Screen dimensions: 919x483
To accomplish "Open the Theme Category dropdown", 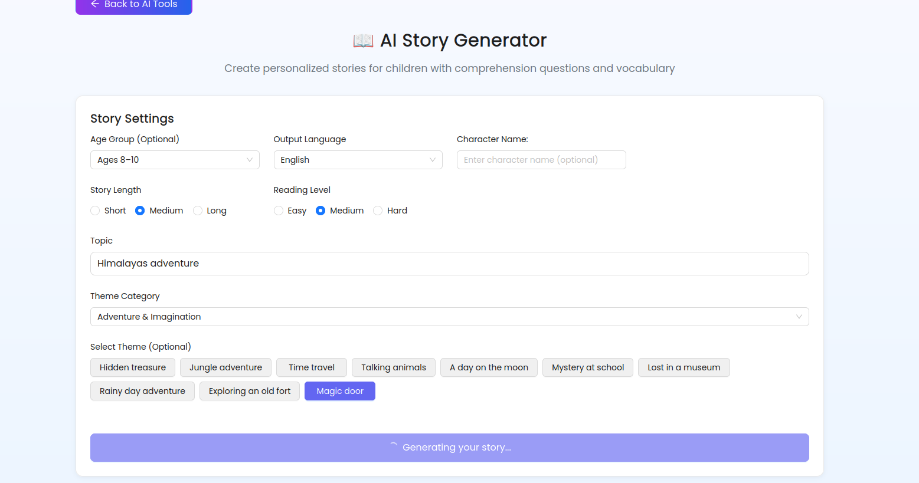I will click(x=449, y=317).
